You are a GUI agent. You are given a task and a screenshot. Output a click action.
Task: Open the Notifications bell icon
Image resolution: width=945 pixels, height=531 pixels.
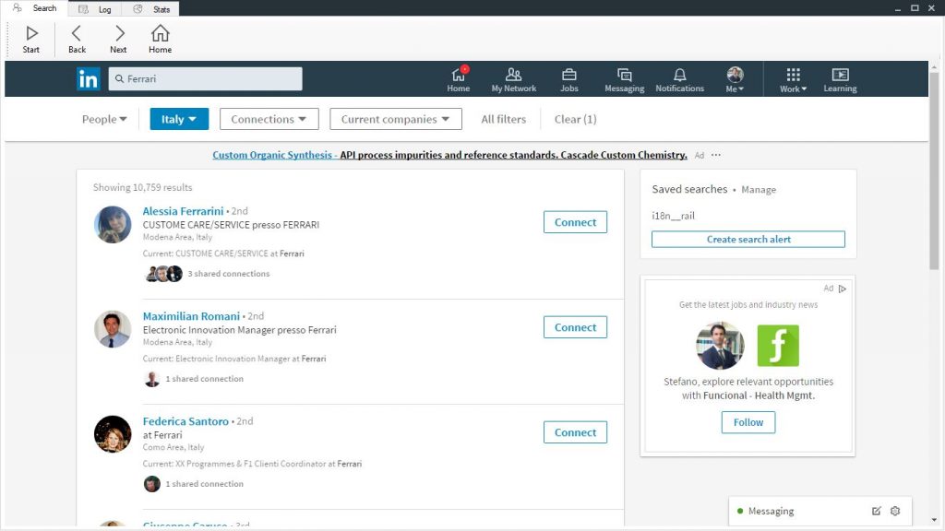pyautogui.click(x=679, y=76)
